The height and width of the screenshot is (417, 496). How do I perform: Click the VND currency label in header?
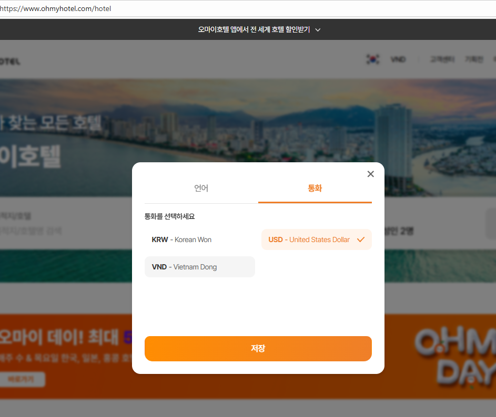coord(398,59)
